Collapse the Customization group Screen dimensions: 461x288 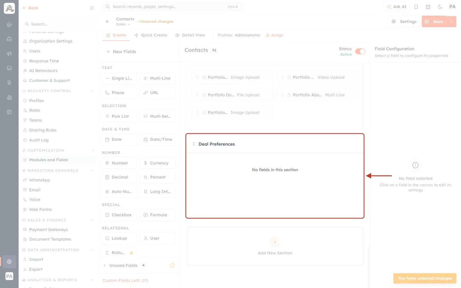(93, 150)
